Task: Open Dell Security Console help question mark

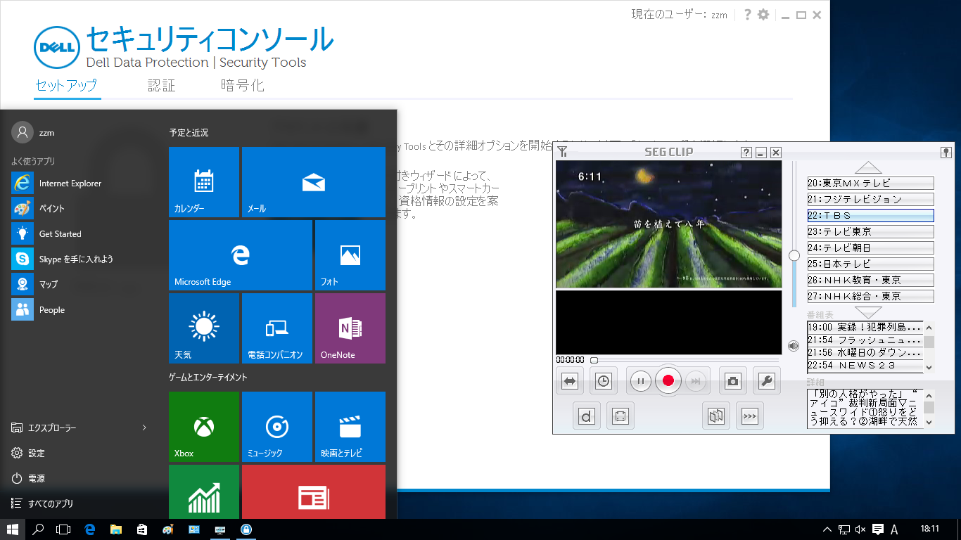Action: (747, 15)
